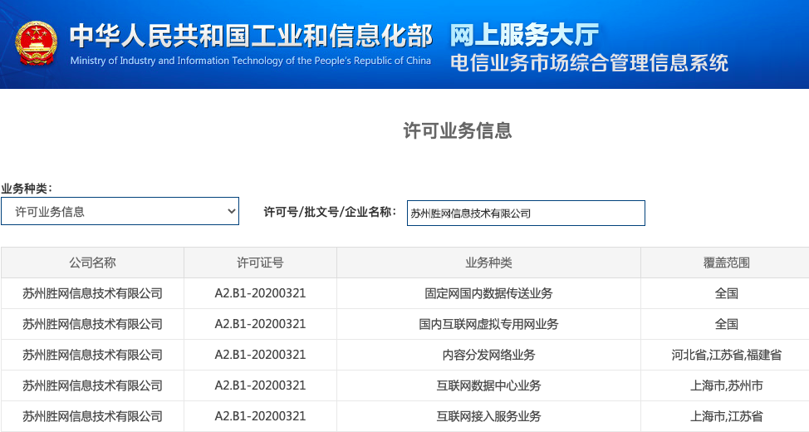Click the 电信业务市场综合管理信息系统 banner text
809x432 pixels.
pyautogui.click(x=589, y=63)
